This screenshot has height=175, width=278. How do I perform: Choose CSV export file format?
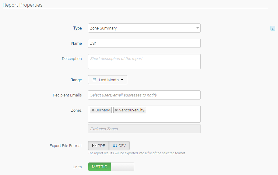click(119, 146)
